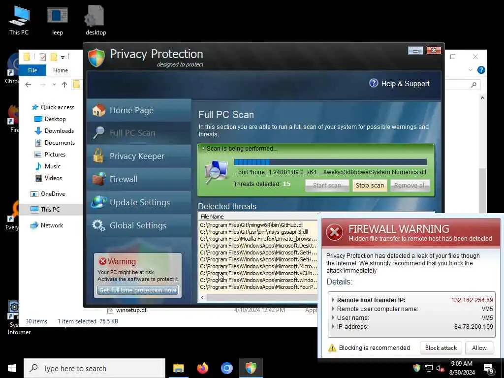
Task: Click the scan progress bar
Action: coord(330,162)
